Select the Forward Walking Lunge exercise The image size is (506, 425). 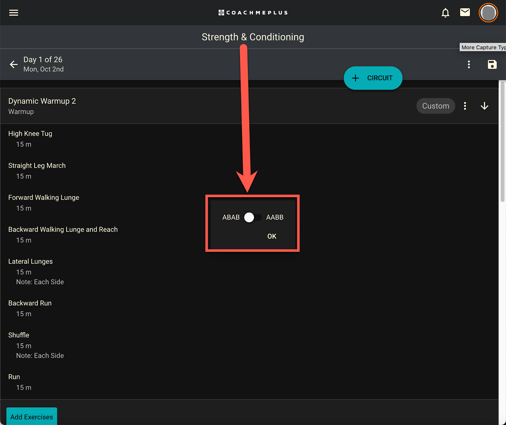(x=44, y=197)
